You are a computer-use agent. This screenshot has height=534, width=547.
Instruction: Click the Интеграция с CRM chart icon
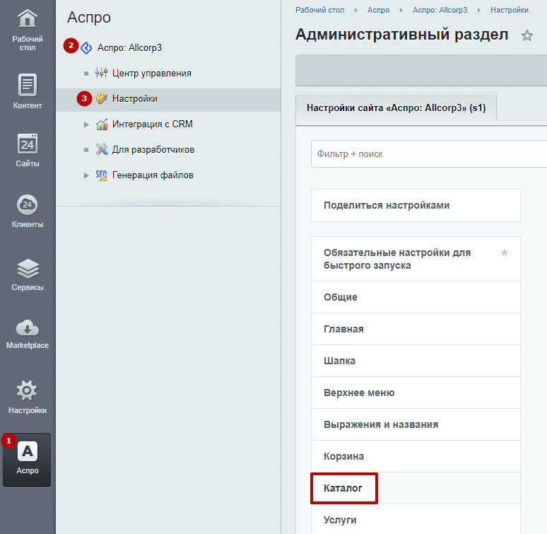coord(102,124)
